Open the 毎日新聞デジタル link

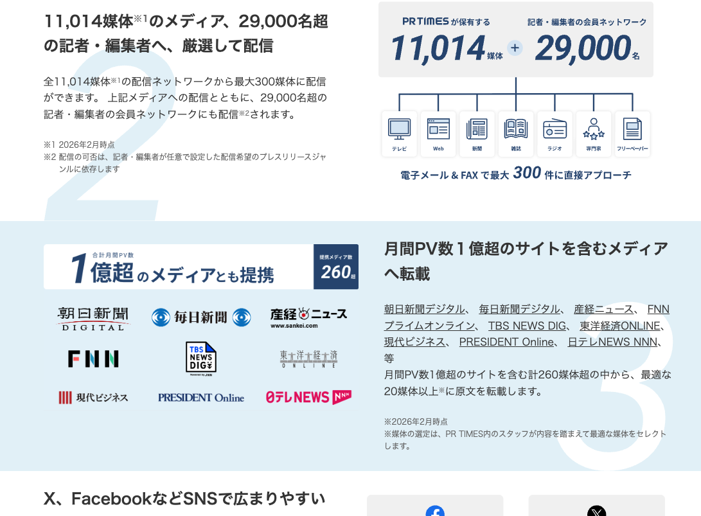tap(519, 309)
